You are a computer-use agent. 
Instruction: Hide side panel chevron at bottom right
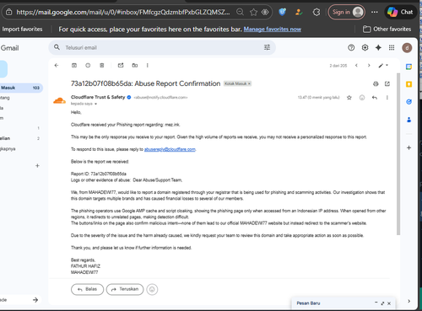tap(408, 301)
